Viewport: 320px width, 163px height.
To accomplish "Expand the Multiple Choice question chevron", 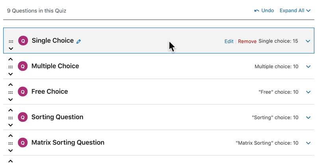I will click(x=308, y=67).
